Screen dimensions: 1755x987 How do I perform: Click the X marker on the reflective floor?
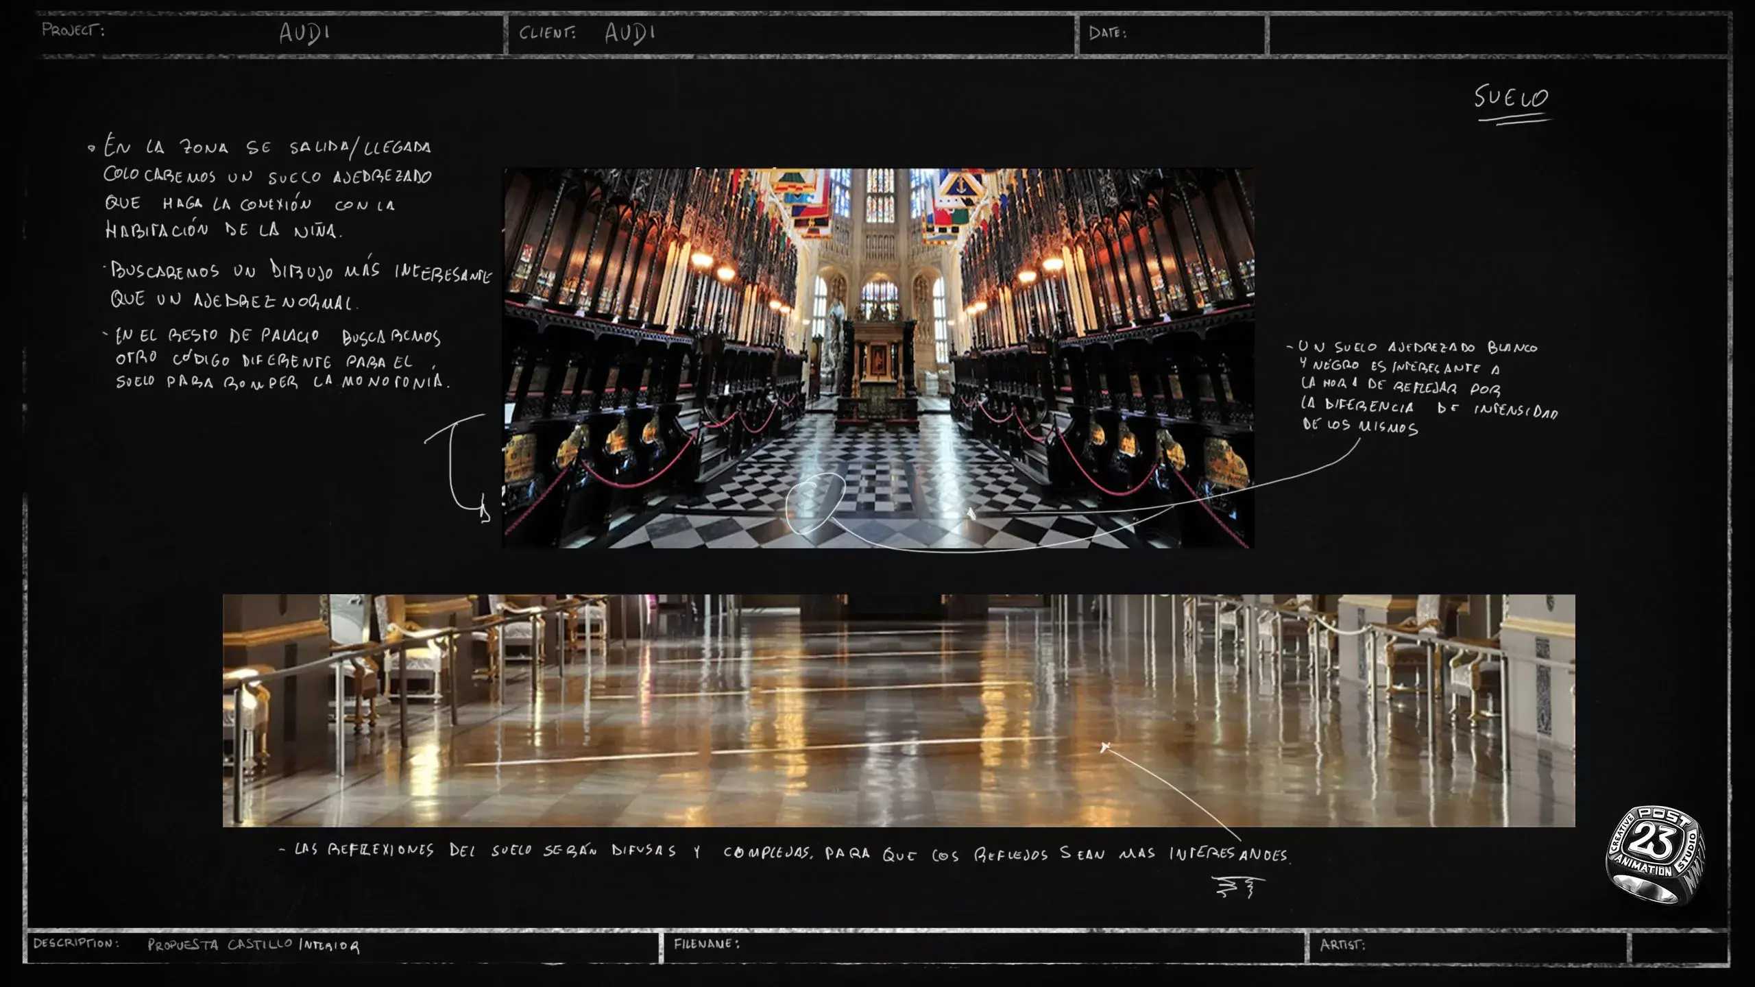tap(1104, 746)
